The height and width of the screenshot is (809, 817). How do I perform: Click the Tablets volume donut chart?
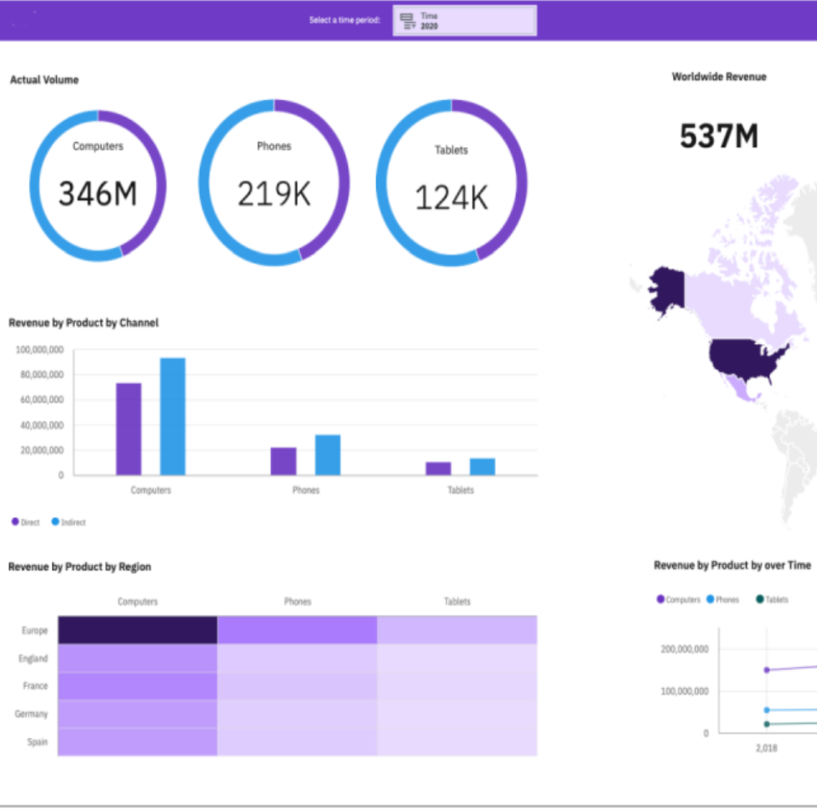click(451, 183)
